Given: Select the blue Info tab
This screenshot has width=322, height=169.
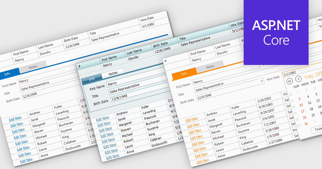Looking at the screenshot, I should (8, 74).
